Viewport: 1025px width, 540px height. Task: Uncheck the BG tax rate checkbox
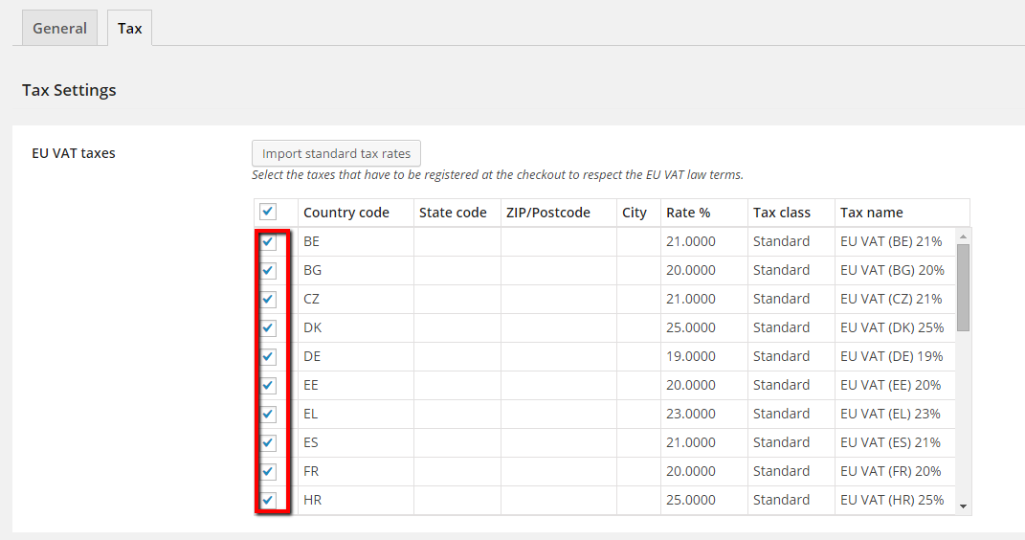[268, 270]
